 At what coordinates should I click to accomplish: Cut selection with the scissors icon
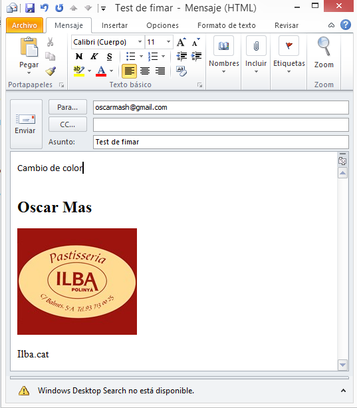coord(50,42)
